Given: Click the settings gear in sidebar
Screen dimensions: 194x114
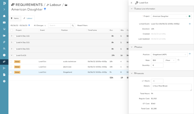Looking at the screenshot, I should tap(4, 81).
